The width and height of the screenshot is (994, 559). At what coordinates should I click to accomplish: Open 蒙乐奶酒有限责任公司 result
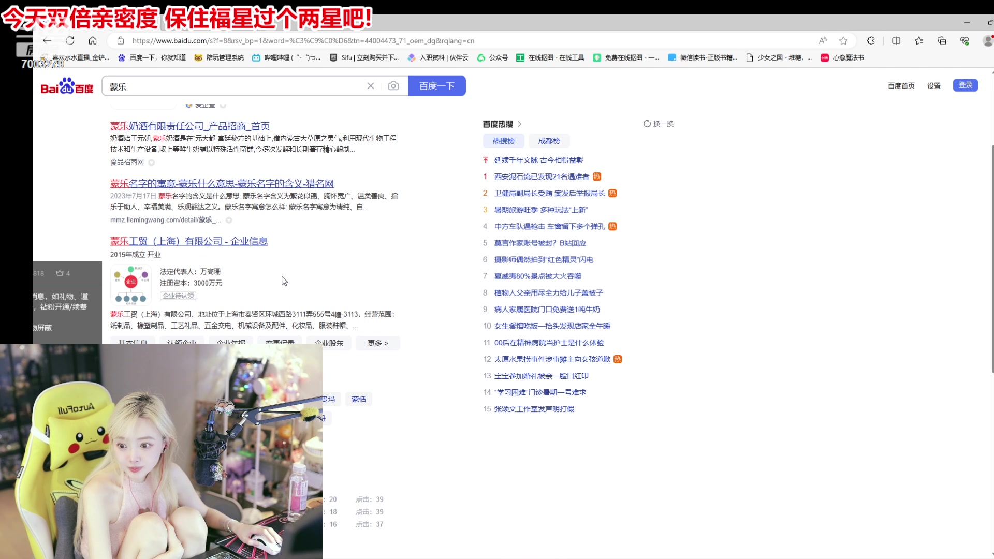coord(189,126)
